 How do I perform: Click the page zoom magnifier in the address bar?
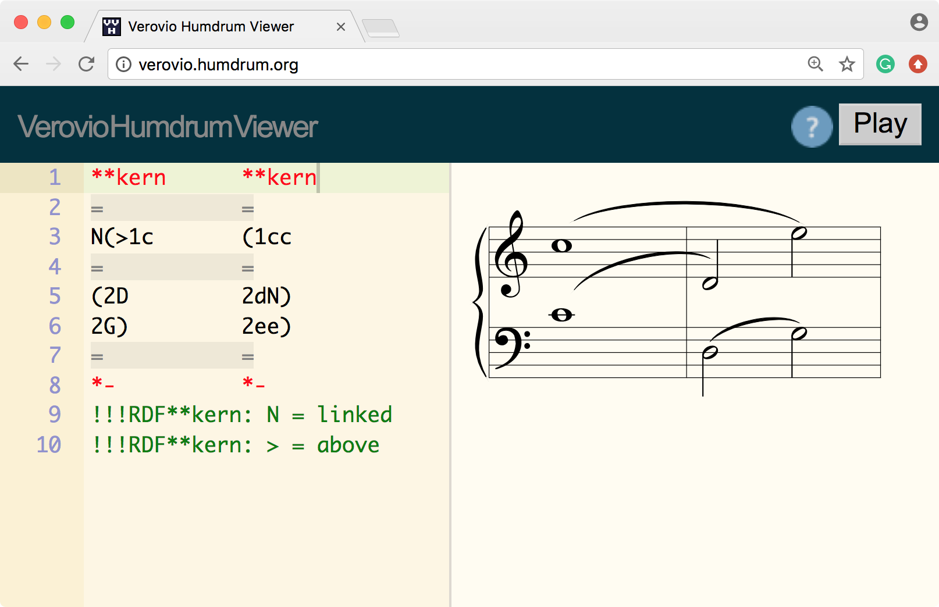(x=815, y=64)
